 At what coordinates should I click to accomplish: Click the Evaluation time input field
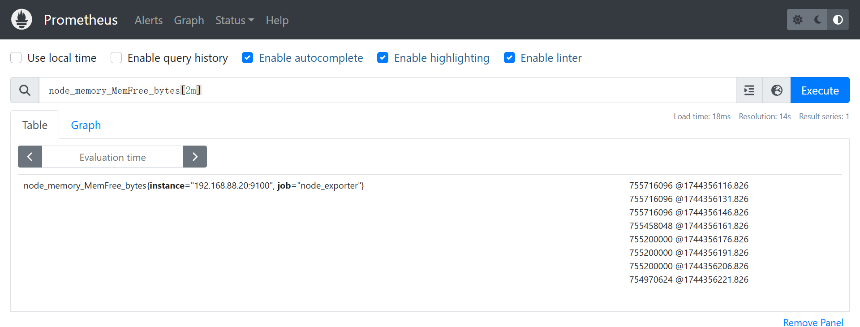coord(112,157)
